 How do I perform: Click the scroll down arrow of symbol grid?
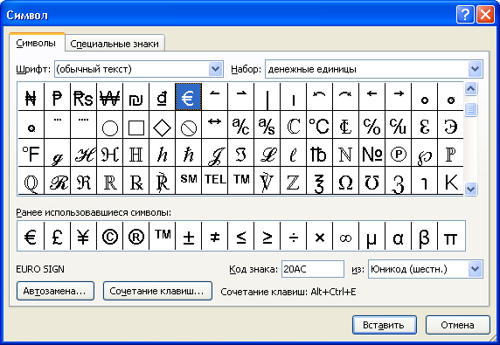[x=470, y=189]
